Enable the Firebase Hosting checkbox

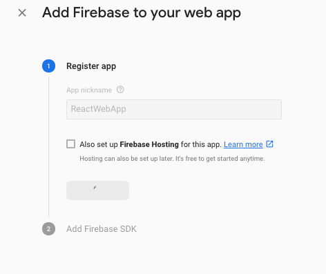click(70, 144)
